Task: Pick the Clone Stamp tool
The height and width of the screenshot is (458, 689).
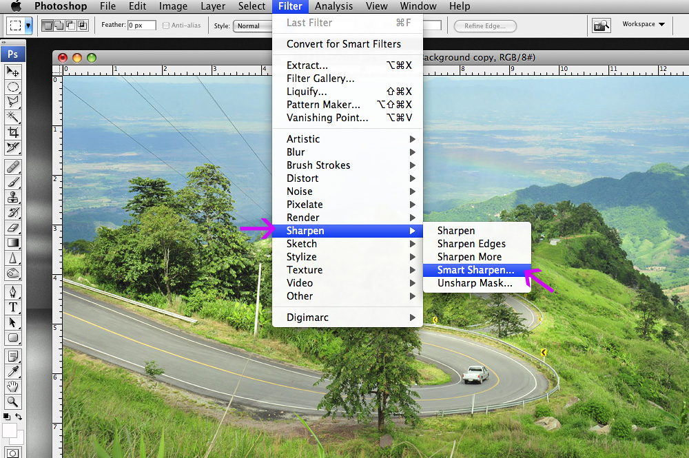Action: (13, 197)
